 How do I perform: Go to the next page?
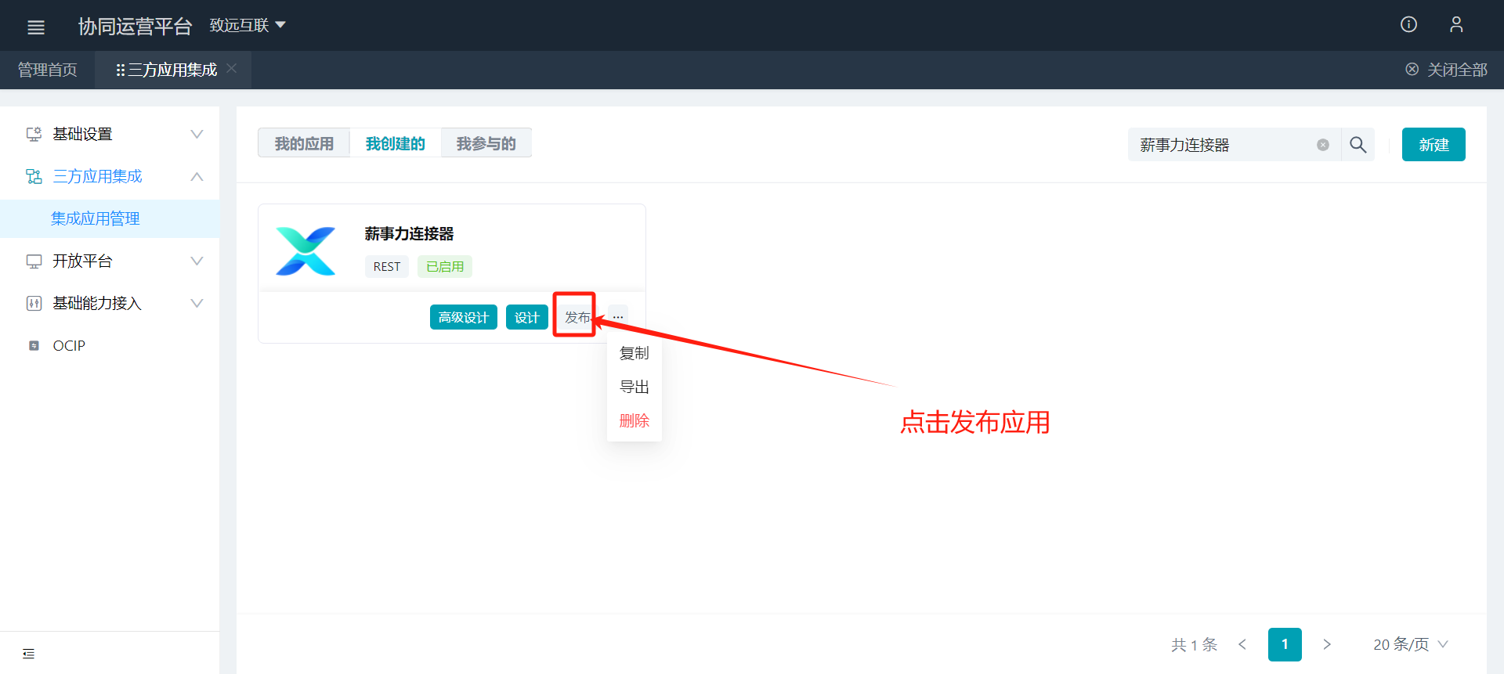click(x=1327, y=644)
